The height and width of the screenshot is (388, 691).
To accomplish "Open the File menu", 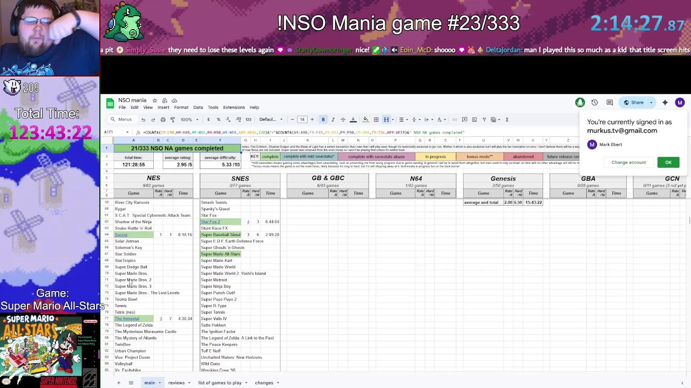I will point(122,107).
